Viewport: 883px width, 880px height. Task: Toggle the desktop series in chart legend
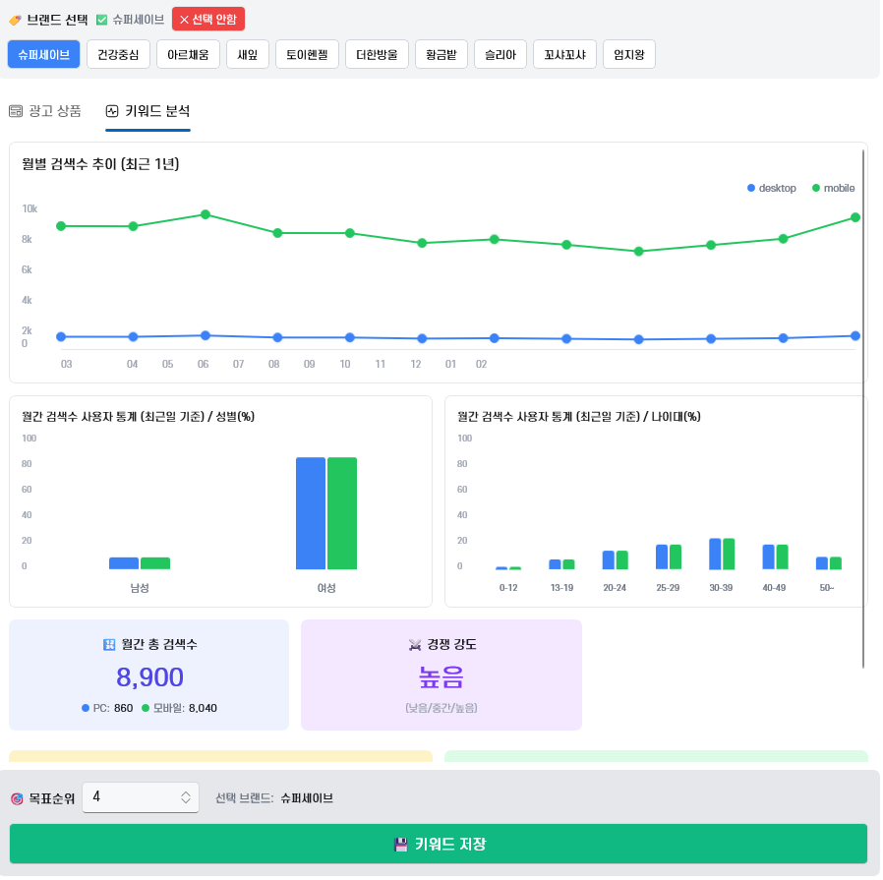point(771,188)
